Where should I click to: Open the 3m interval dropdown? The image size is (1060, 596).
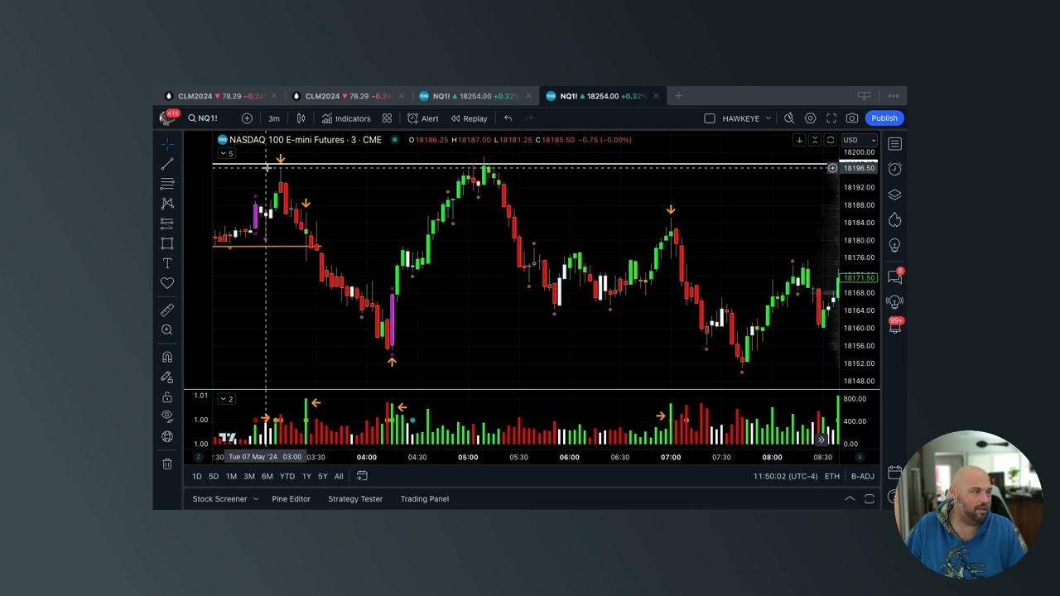click(x=274, y=118)
